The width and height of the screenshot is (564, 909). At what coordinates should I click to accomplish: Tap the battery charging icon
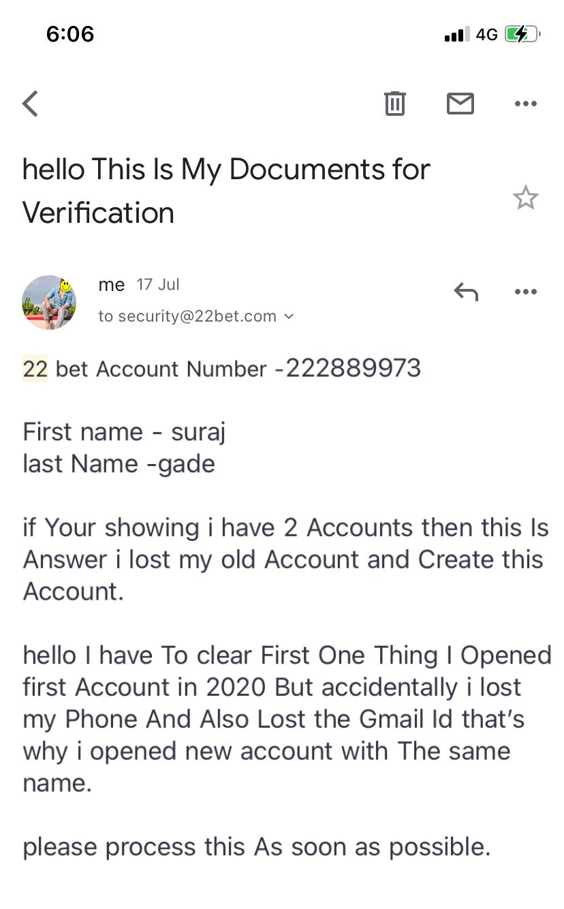(522, 34)
